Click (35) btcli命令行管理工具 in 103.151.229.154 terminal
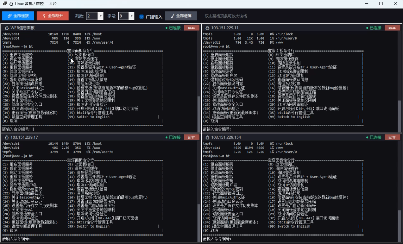Viewport: 403px width, 244px height. pos(291,222)
